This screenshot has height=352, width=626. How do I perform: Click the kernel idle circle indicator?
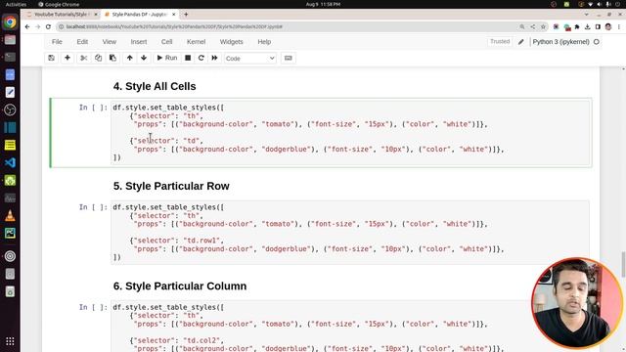click(x=597, y=41)
